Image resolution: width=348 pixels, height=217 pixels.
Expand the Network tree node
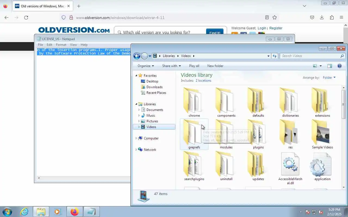(x=136, y=150)
